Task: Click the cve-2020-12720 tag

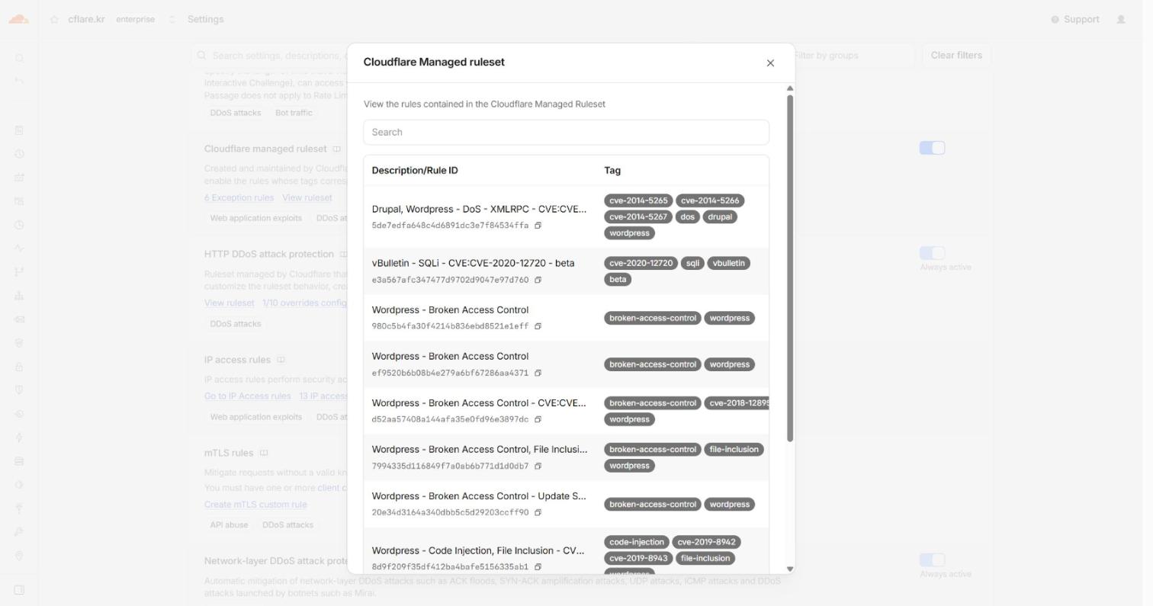Action: click(641, 263)
